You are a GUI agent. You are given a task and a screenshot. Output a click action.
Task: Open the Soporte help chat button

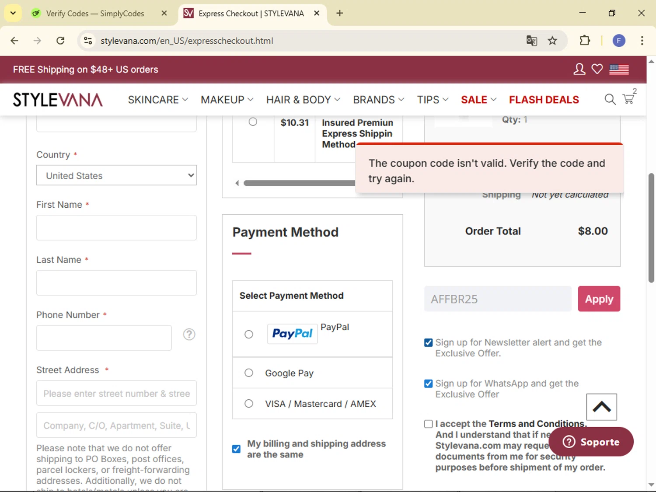[x=591, y=442]
